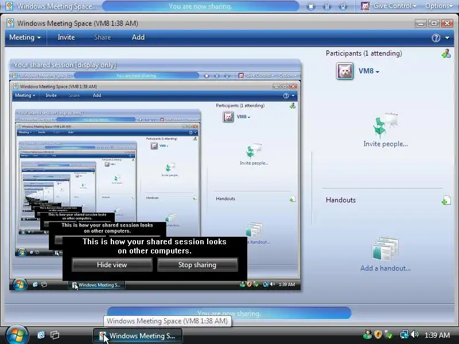Click the VM8 cat avatar picture
Viewport: 459px width, 344px height.
pos(345,71)
